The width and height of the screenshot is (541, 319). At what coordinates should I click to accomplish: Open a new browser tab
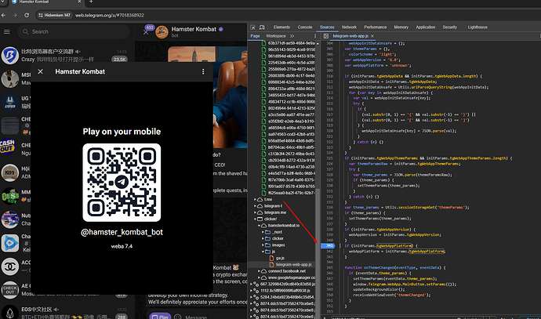(x=91, y=2)
